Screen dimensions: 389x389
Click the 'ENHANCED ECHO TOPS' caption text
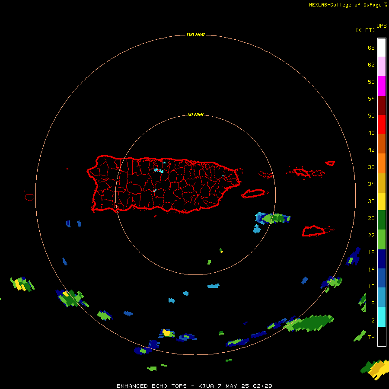tap(152, 386)
